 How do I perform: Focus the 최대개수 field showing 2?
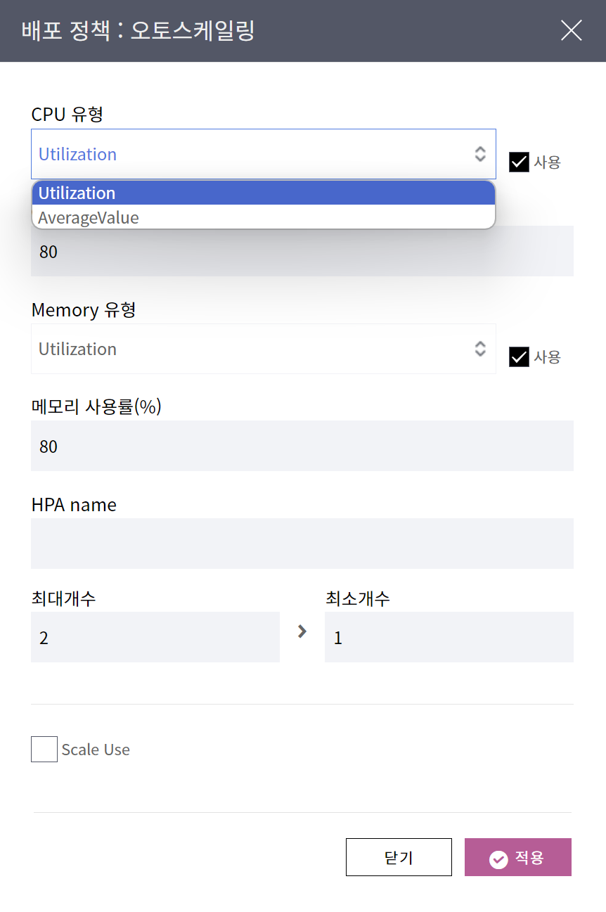point(155,637)
